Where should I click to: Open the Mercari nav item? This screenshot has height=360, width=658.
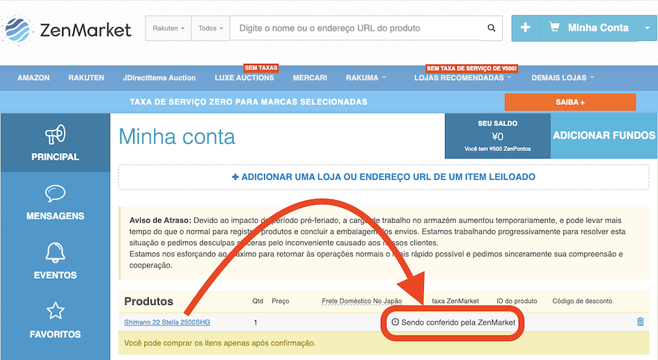[310, 78]
